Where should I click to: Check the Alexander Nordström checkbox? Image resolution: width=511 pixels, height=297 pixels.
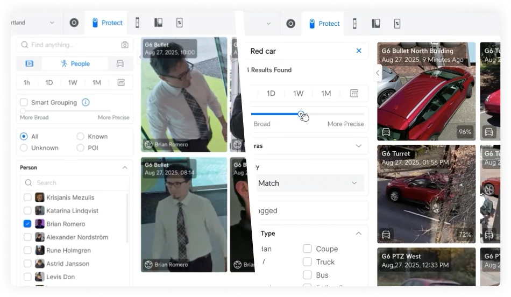pos(27,237)
